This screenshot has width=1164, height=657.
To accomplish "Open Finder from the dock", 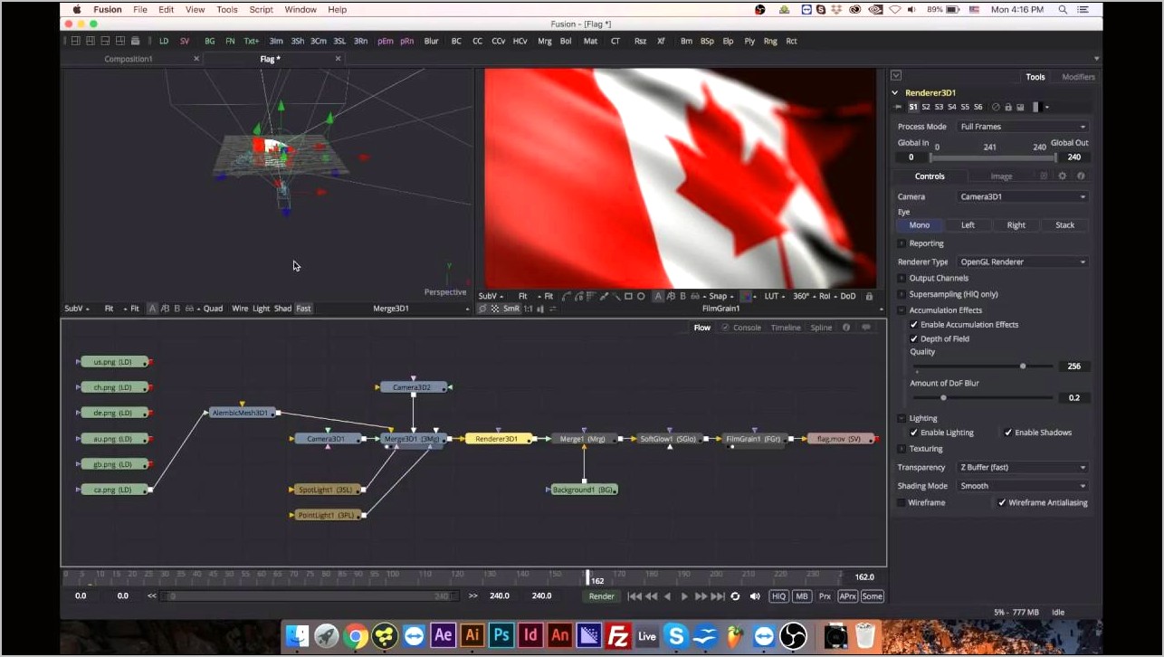I will 298,635.
